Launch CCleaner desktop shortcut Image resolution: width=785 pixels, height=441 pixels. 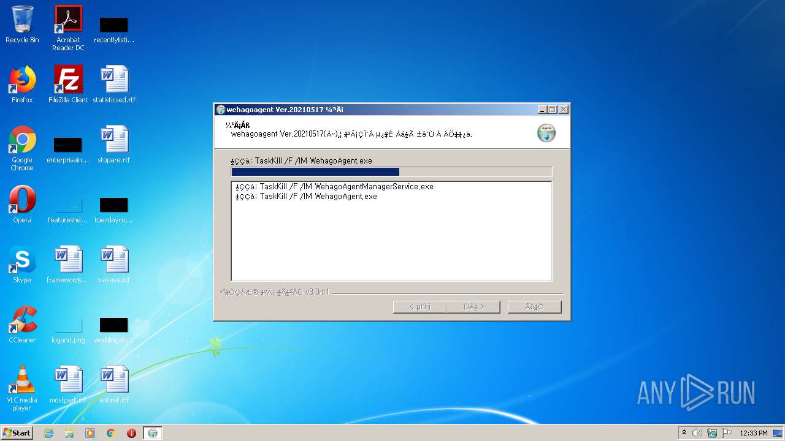22,325
